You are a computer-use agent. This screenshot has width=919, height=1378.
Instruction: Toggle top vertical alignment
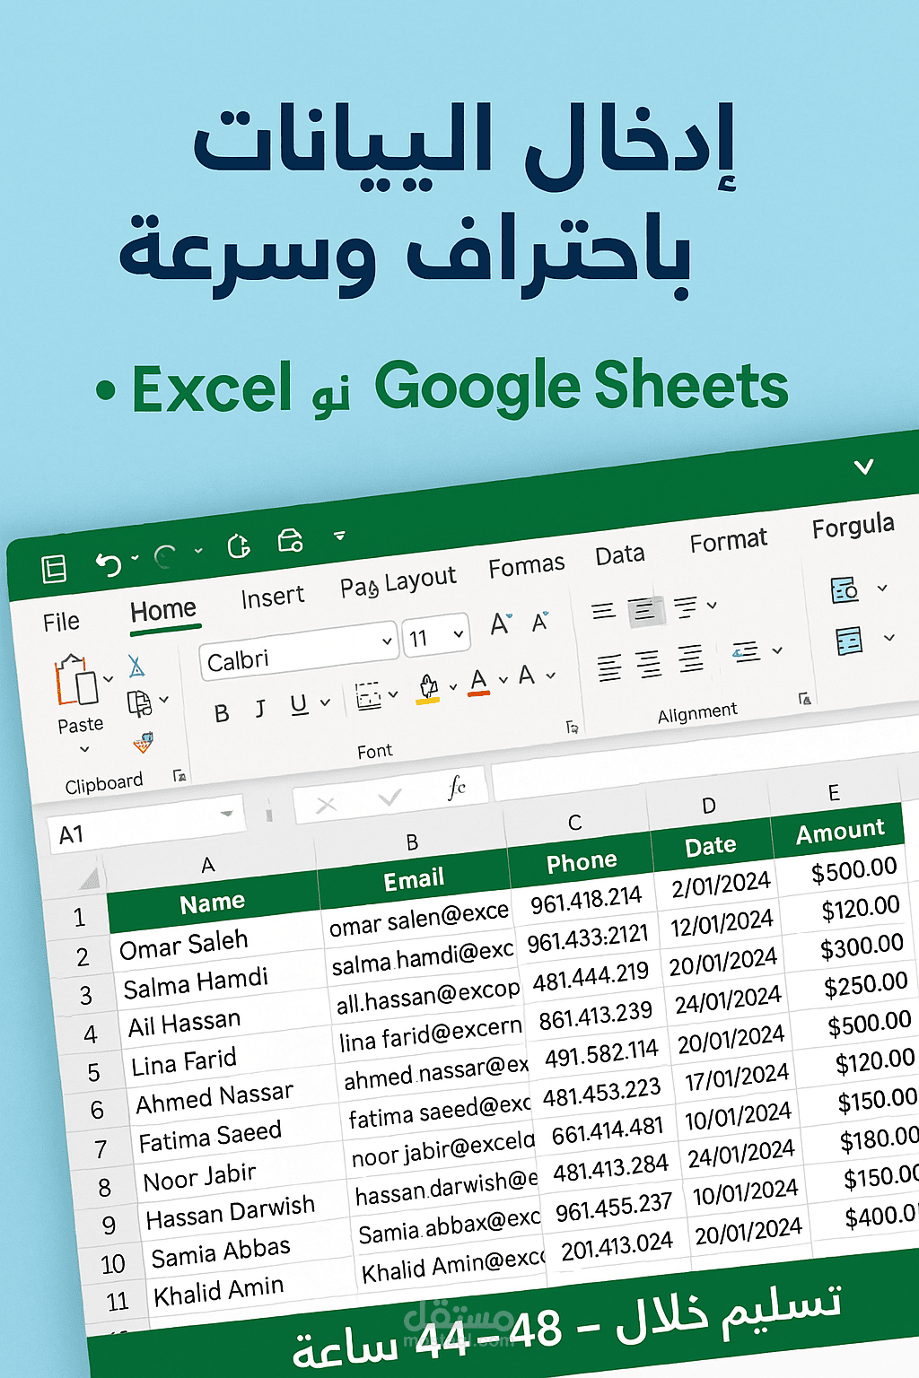[604, 612]
